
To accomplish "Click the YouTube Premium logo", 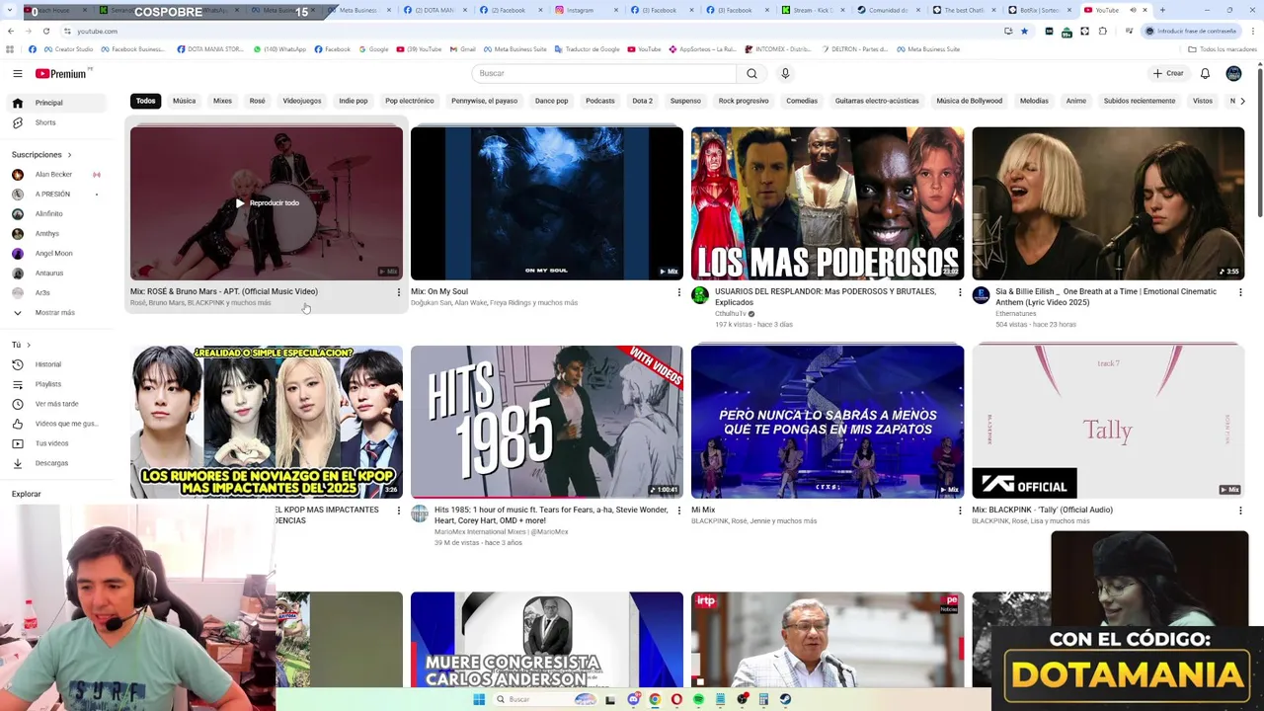I will (63, 73).
